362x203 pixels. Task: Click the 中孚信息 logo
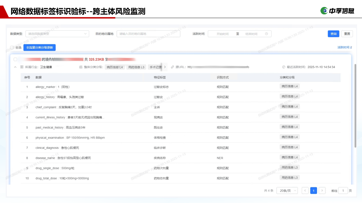(x=337, y=11)
